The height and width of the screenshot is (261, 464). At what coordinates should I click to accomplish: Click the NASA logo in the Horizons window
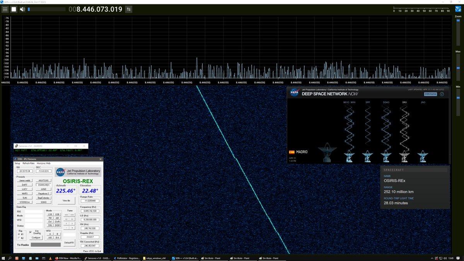coord(61,172)
